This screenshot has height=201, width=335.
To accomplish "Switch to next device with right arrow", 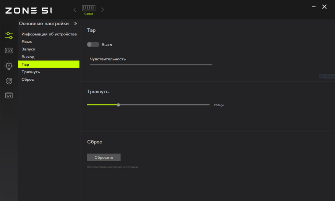I will 102,10.
